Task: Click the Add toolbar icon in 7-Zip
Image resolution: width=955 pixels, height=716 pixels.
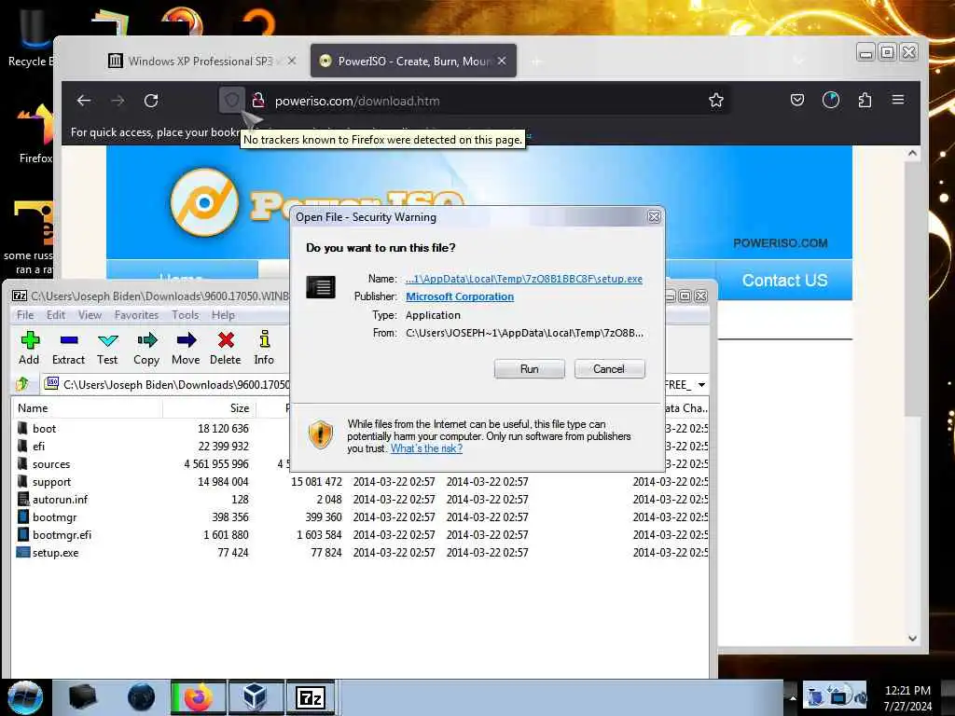Action: (x=29, y=349)
